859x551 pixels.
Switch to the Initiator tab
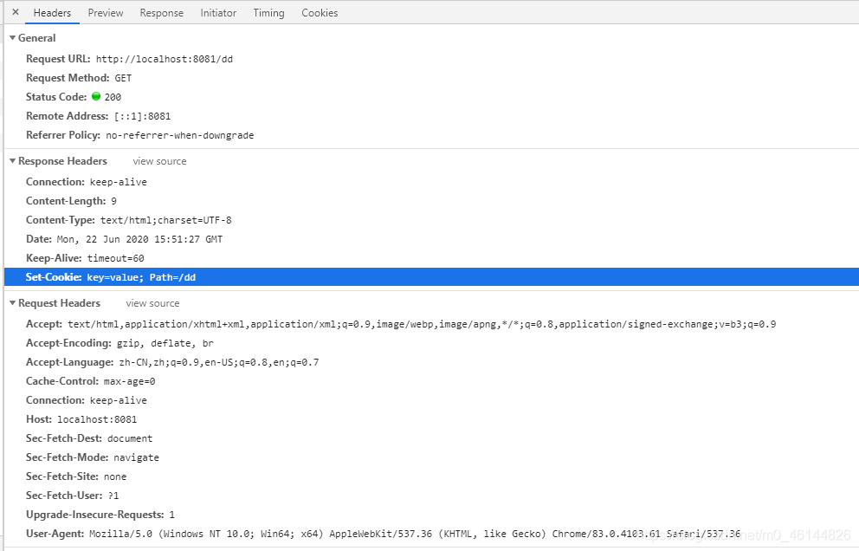(x=218, y=13)
